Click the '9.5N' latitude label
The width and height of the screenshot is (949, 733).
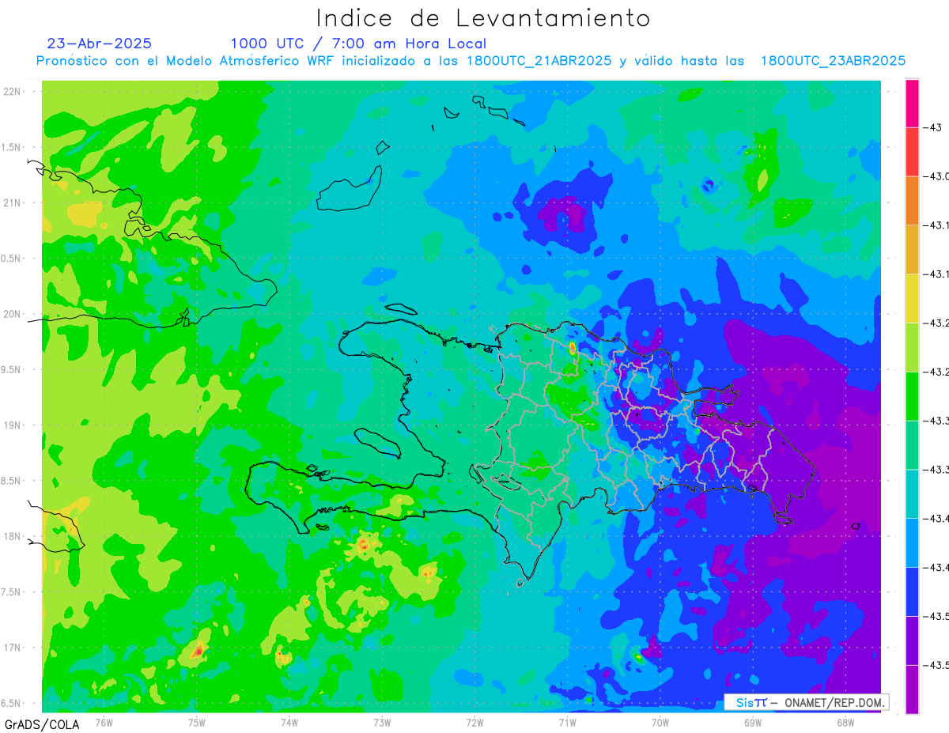click(x=12, y=369)
